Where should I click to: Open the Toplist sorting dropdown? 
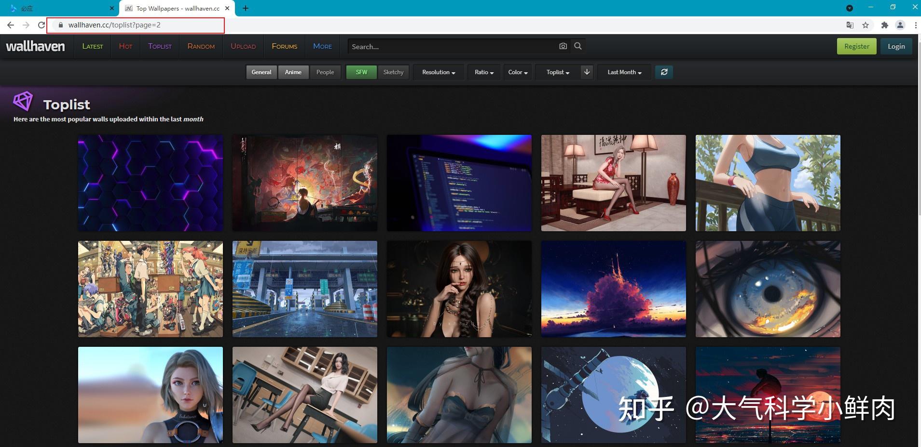(x=558, y=72)
